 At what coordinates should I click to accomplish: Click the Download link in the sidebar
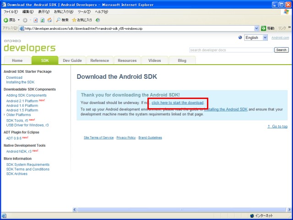14,77
